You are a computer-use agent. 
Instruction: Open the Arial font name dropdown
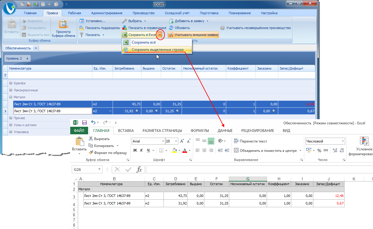click(x=163, y=141)
